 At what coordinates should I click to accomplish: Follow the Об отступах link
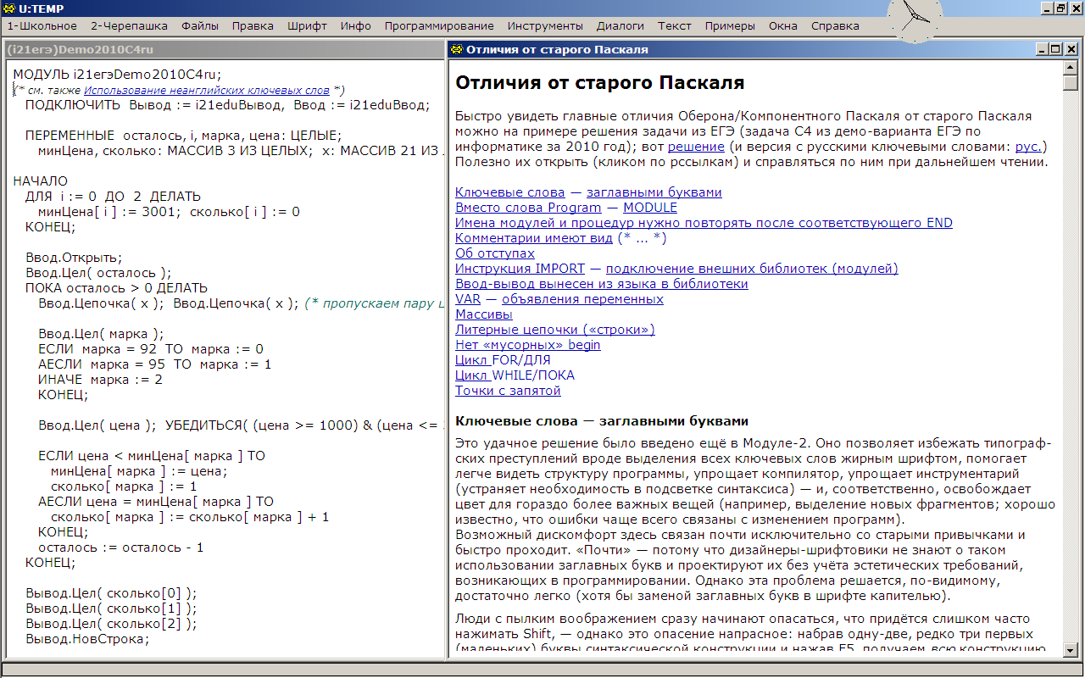pos(495,253)
